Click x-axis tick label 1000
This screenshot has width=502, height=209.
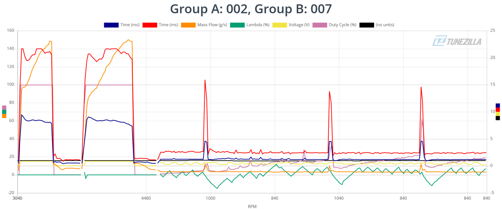click(211, 198)
